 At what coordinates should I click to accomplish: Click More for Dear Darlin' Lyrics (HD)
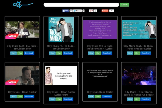52,99
